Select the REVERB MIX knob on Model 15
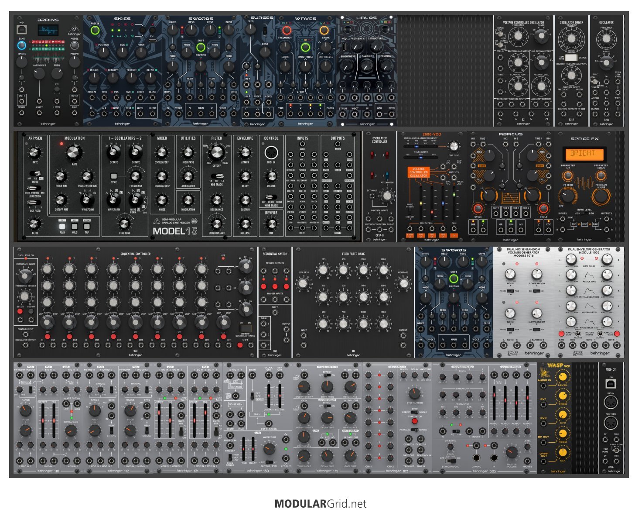The width and height of the screenshot is (642, 513). (271, 224)
